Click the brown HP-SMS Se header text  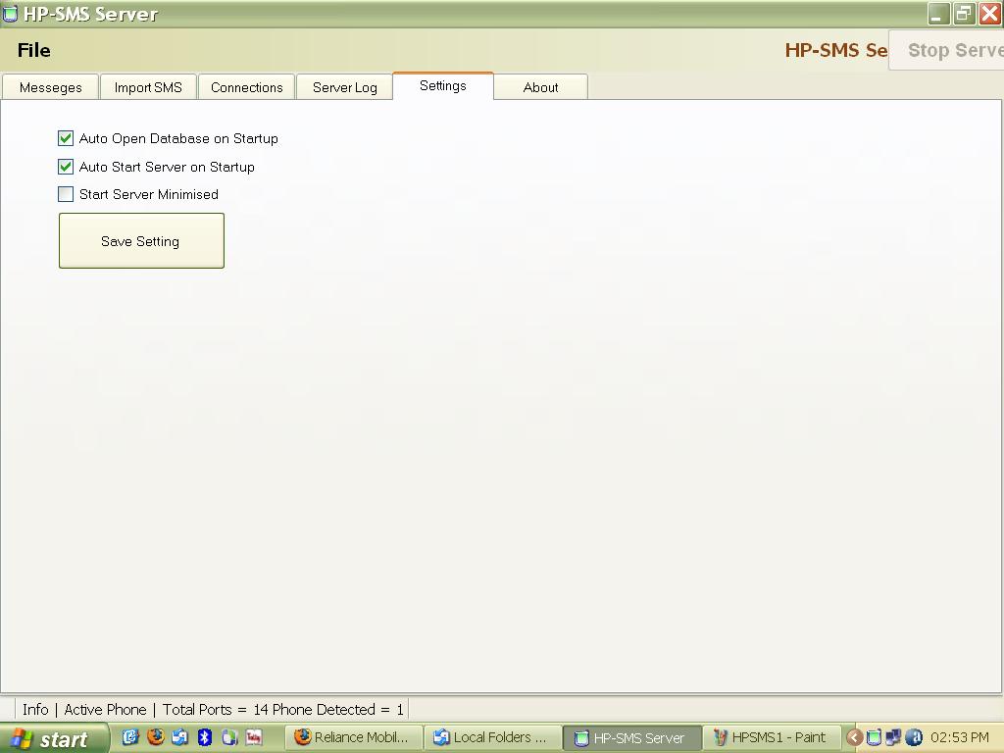pos(836,50)
